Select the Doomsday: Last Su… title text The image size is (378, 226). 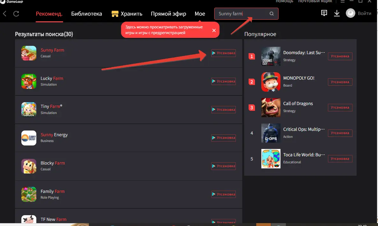click(x=304, y=53)
